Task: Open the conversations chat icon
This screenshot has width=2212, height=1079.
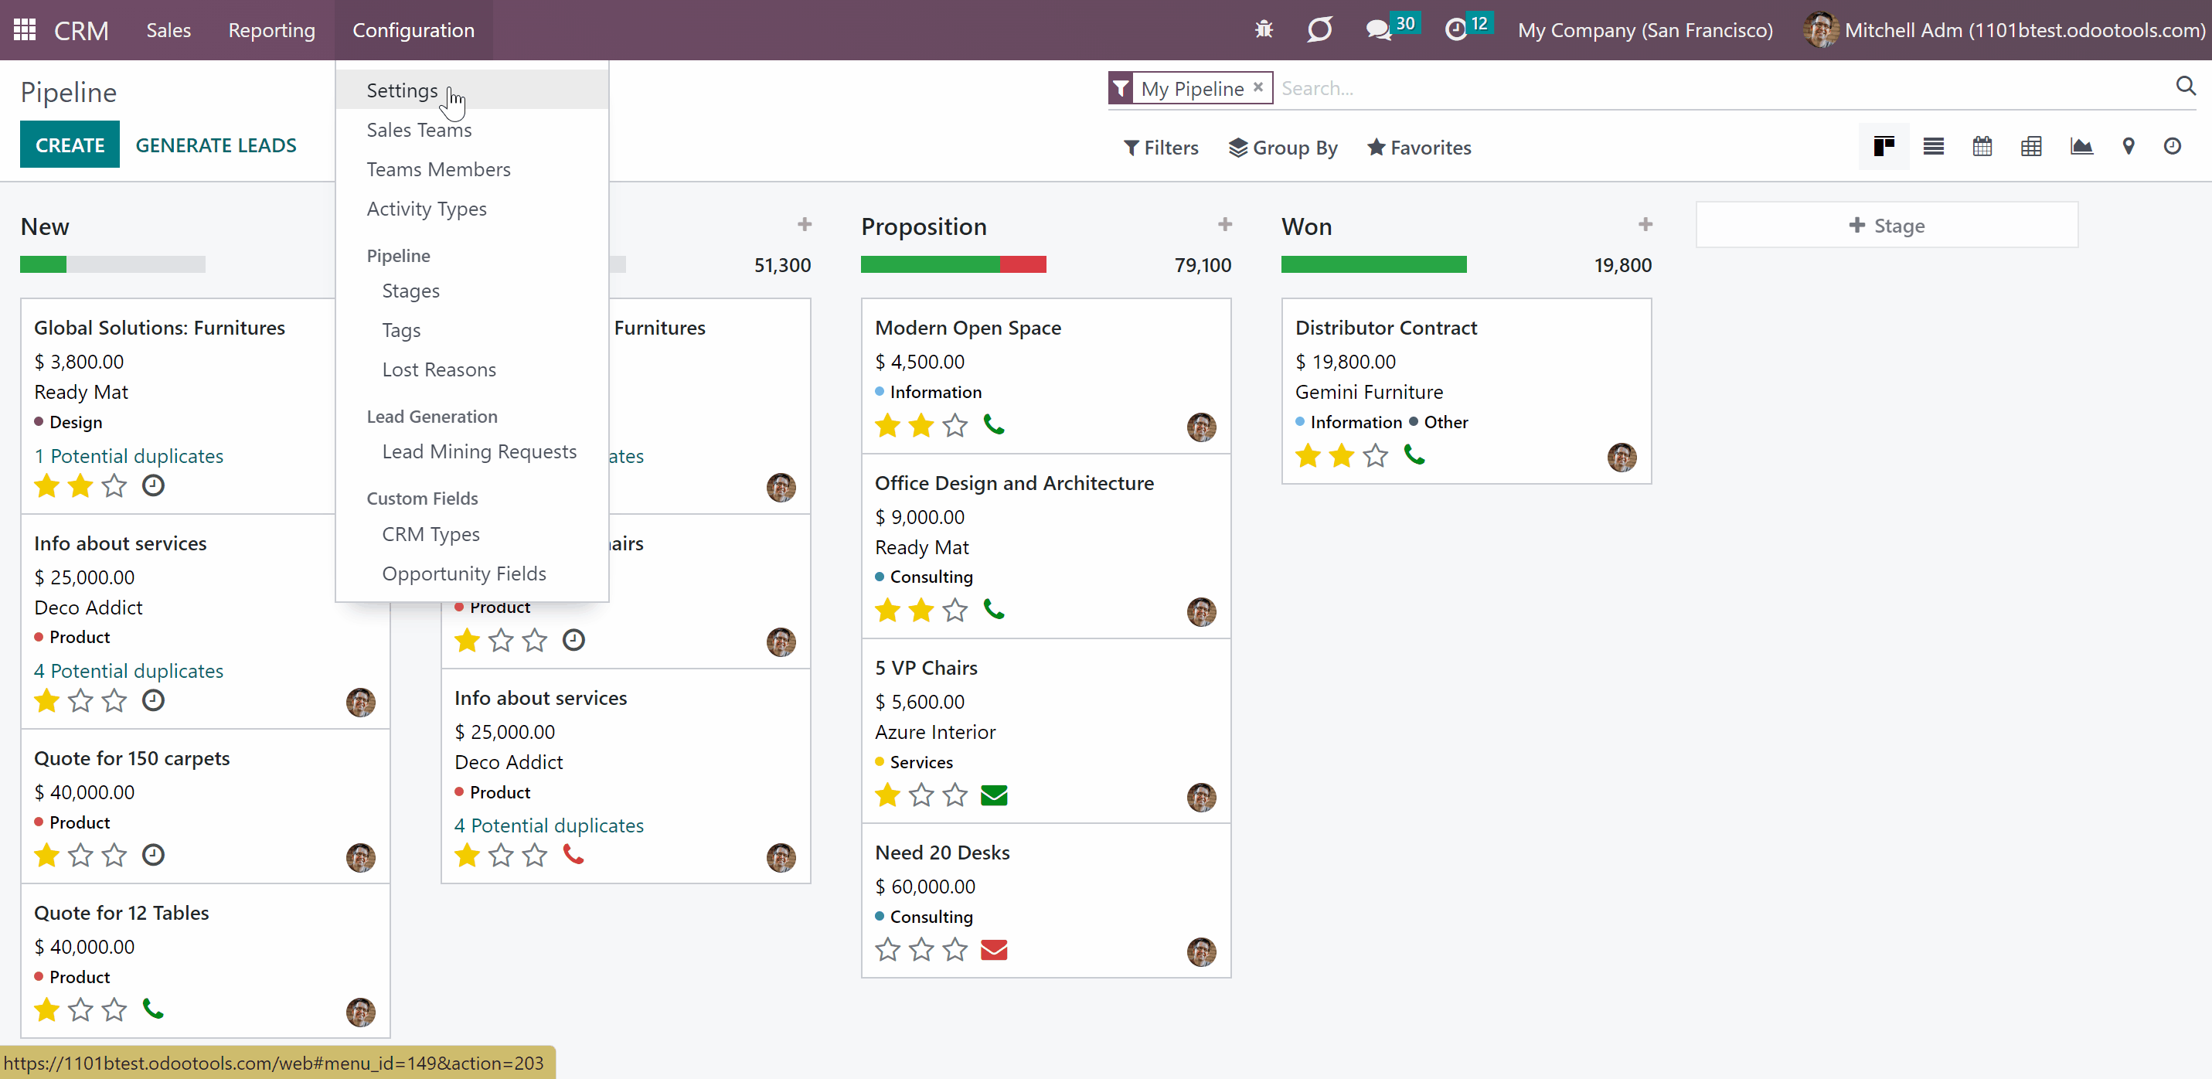Action: pyautogui.click(x=1377, y=30)
